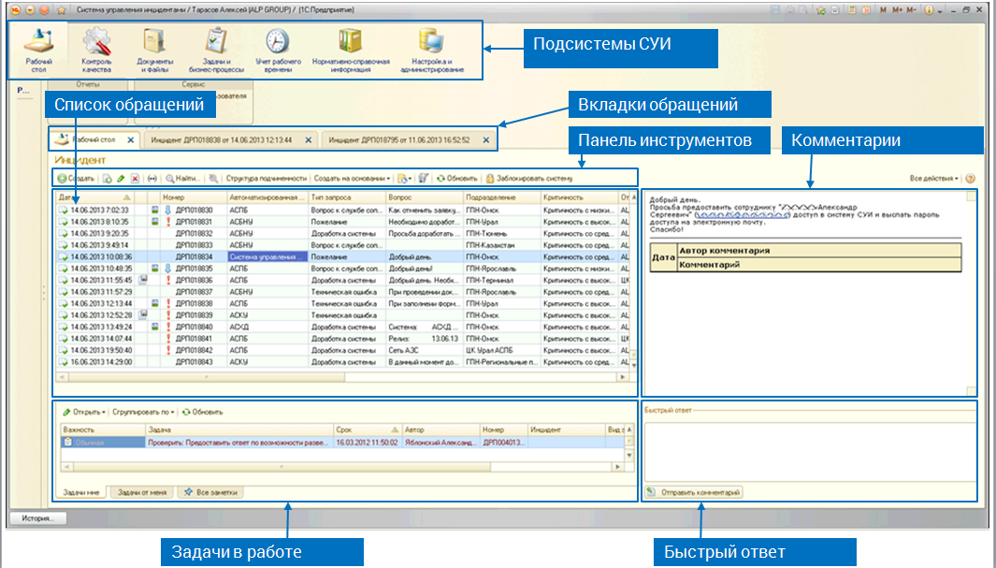
Task: Sort tasks by the Срок column header
Action: pyautogui.click(x=368, y=430)
